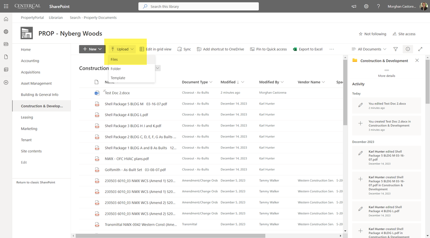The image size is (430, 238).
Task: Open Site access
Action: pyautogui.click(x=404, y=34)
